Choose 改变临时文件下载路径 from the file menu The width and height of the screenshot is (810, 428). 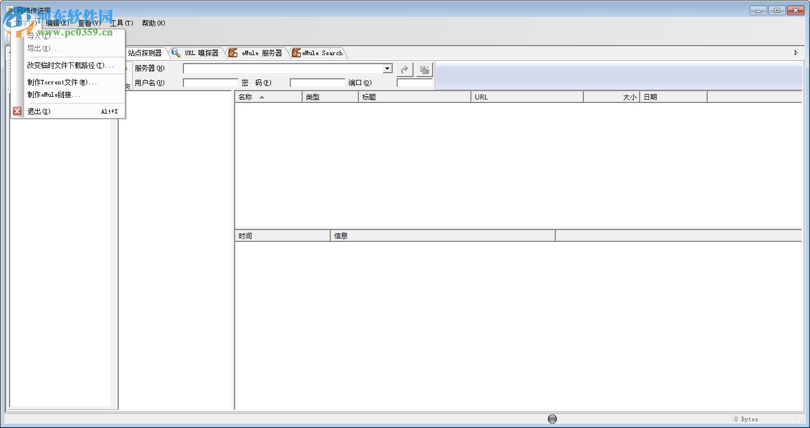[x=68, y=65]
